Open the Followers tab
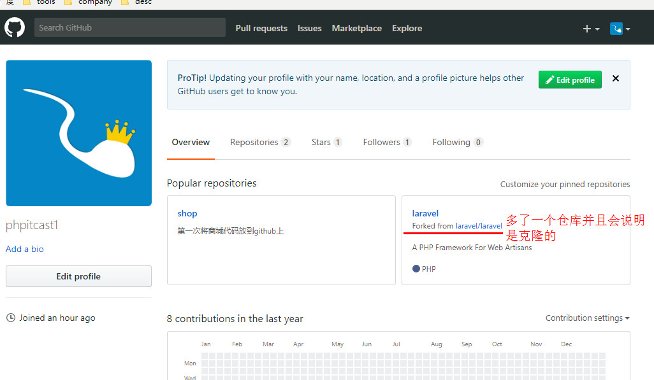The height and width of the screenshot is (380, 654). [x=387, y=142]
